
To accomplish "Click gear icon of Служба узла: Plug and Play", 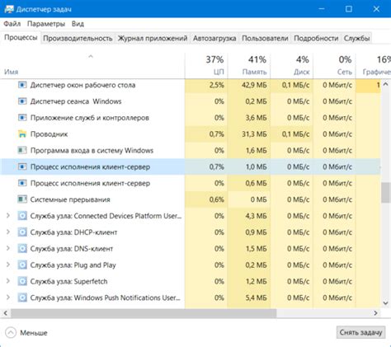I will click(x=22, y=265).
